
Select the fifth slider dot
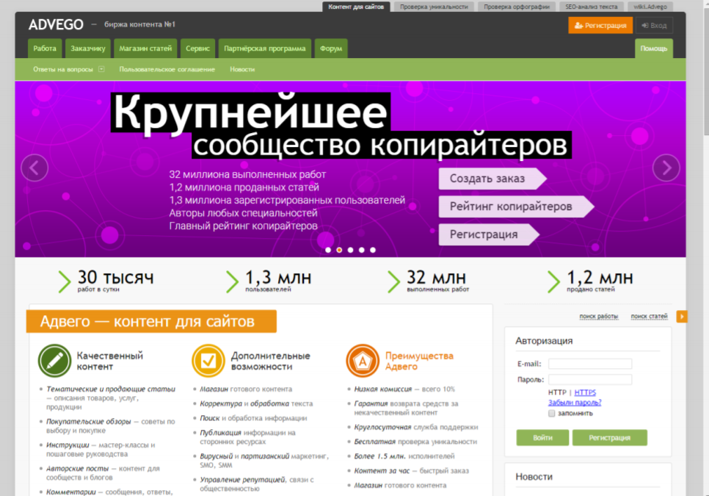[373, 250]
